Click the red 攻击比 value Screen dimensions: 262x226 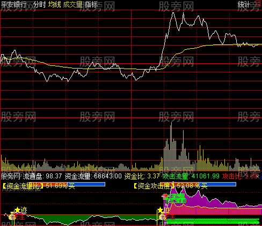241,176
